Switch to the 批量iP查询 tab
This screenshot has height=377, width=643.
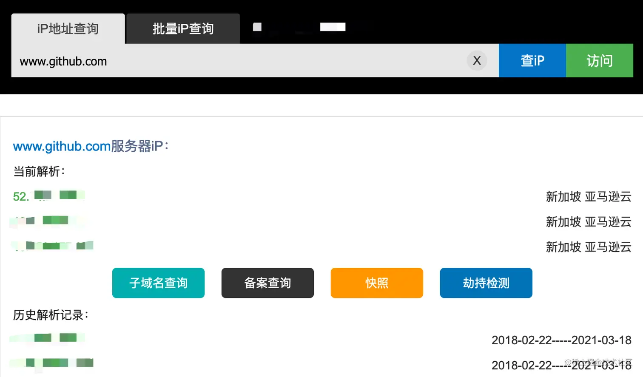pyautogui.click(x=183, y=28)
